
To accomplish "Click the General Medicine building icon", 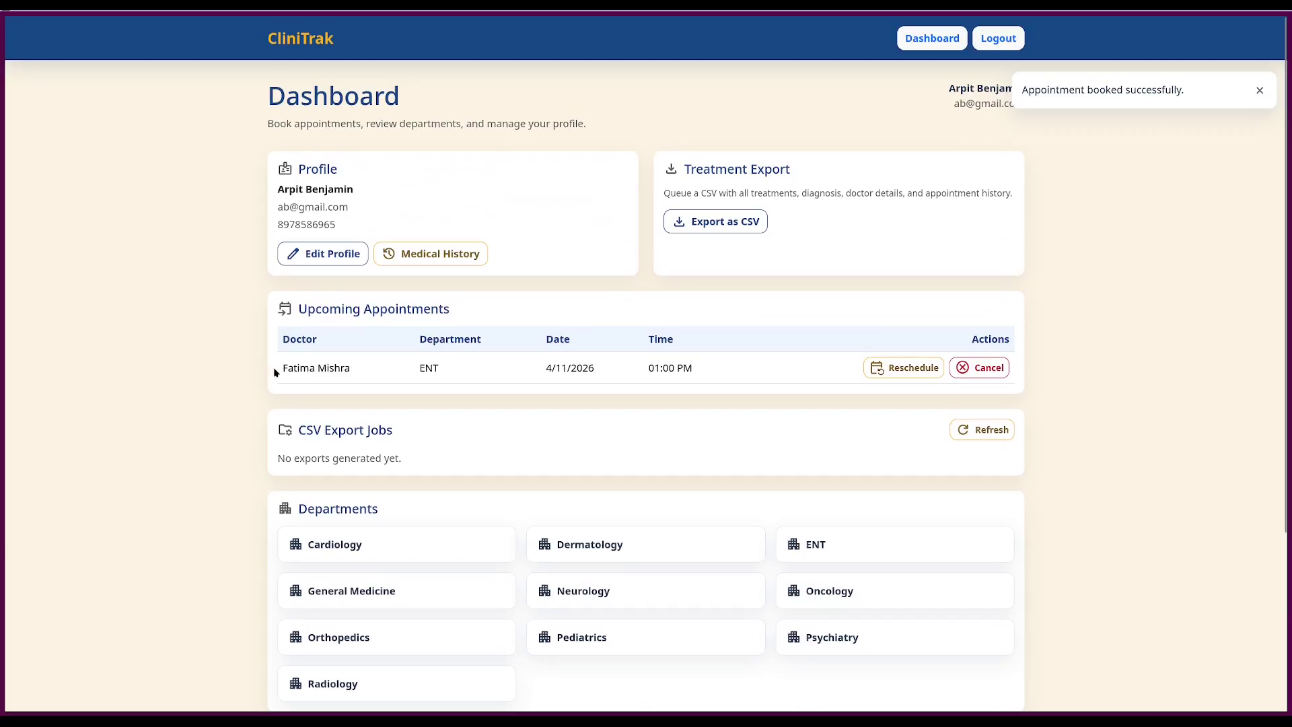I will 295,591.
